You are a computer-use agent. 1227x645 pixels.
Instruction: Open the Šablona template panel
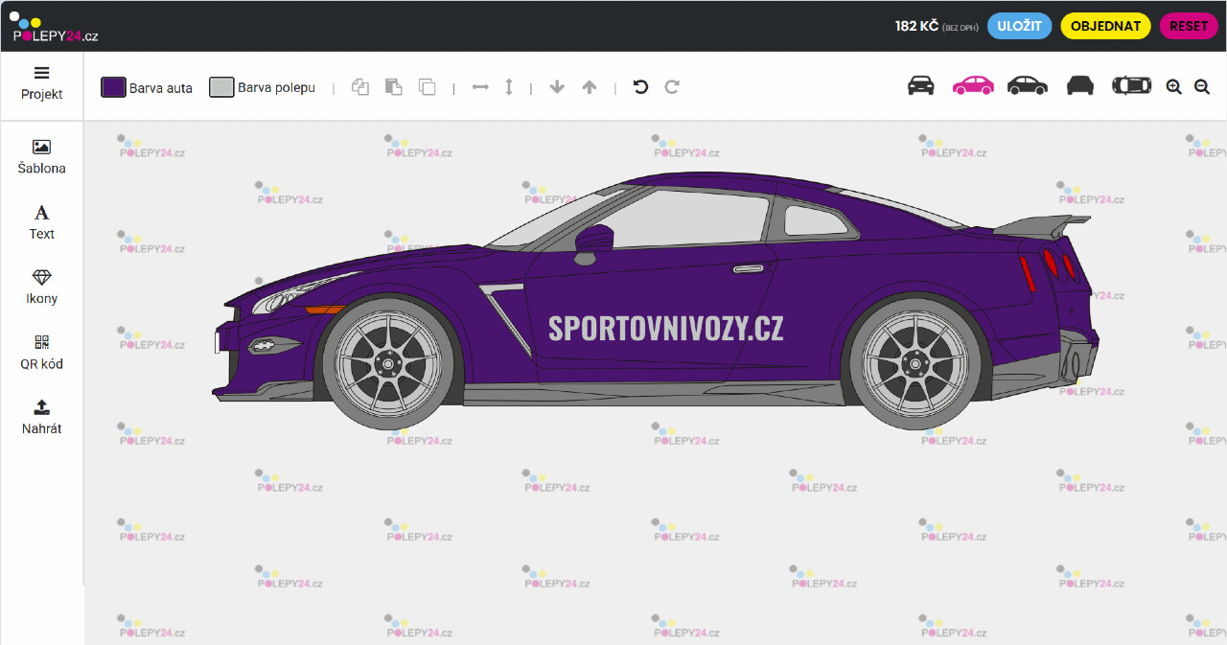pos(41,156)
